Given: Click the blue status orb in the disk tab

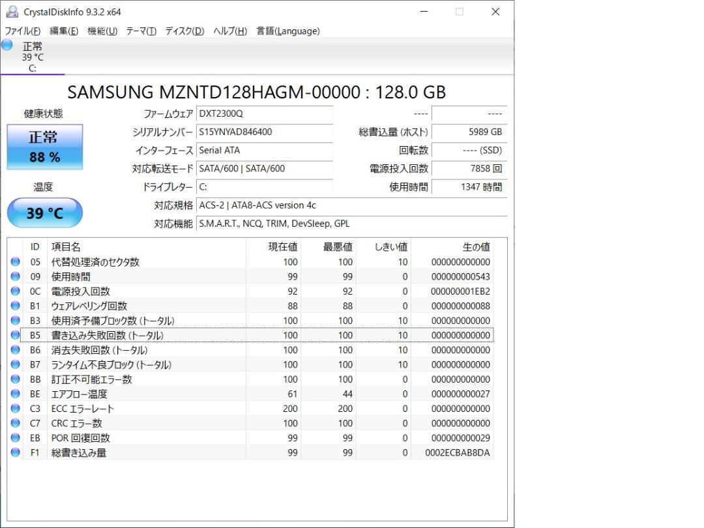Looking at the screenshot, I should (7, 44).
